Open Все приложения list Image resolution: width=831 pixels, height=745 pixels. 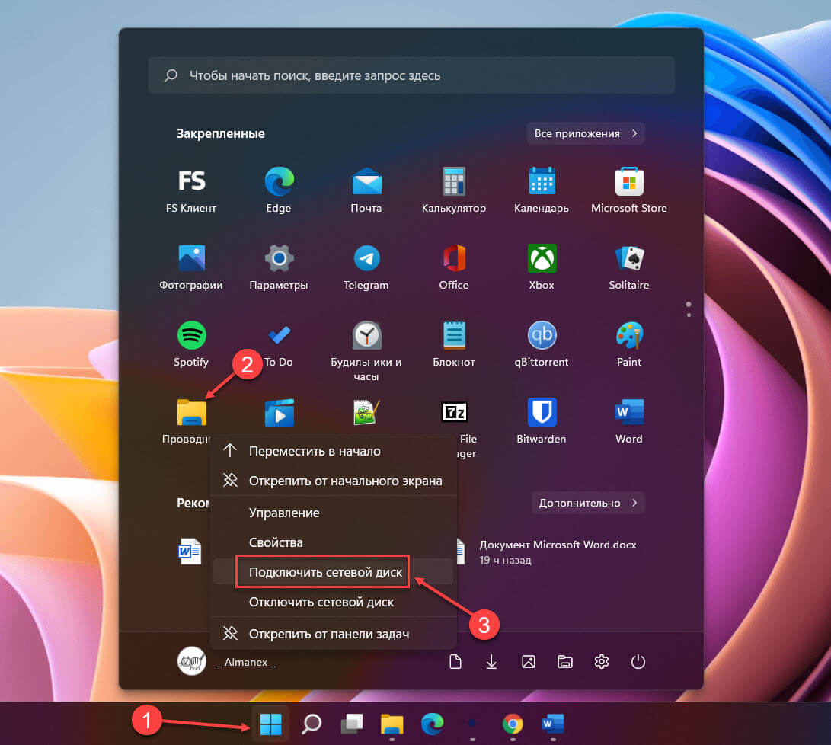[x=586, y=133]
